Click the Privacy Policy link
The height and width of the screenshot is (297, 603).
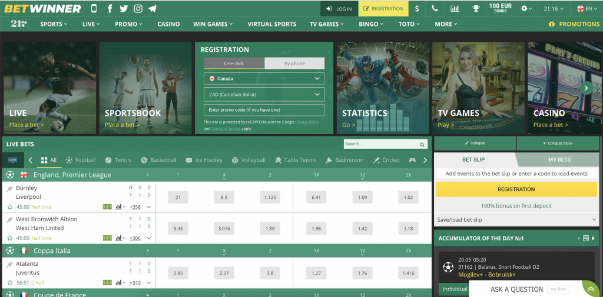[307, 122]
